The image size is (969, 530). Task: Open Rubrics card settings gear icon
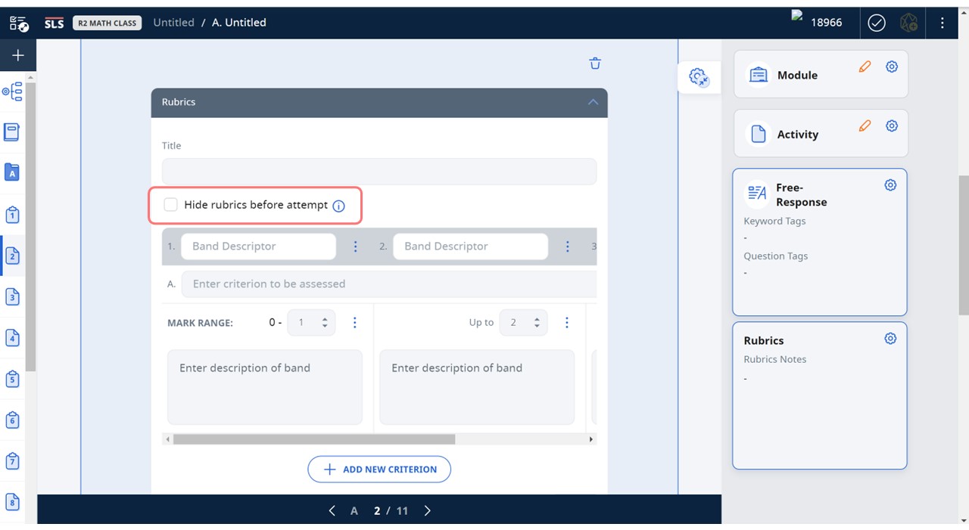890,339
